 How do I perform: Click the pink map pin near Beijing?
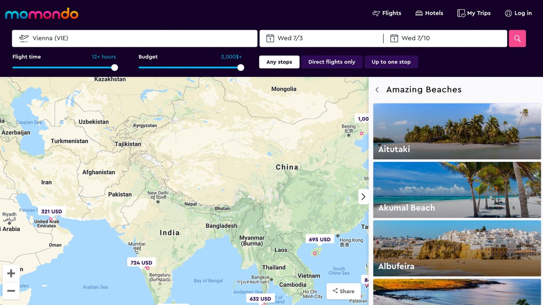point(361,134)
